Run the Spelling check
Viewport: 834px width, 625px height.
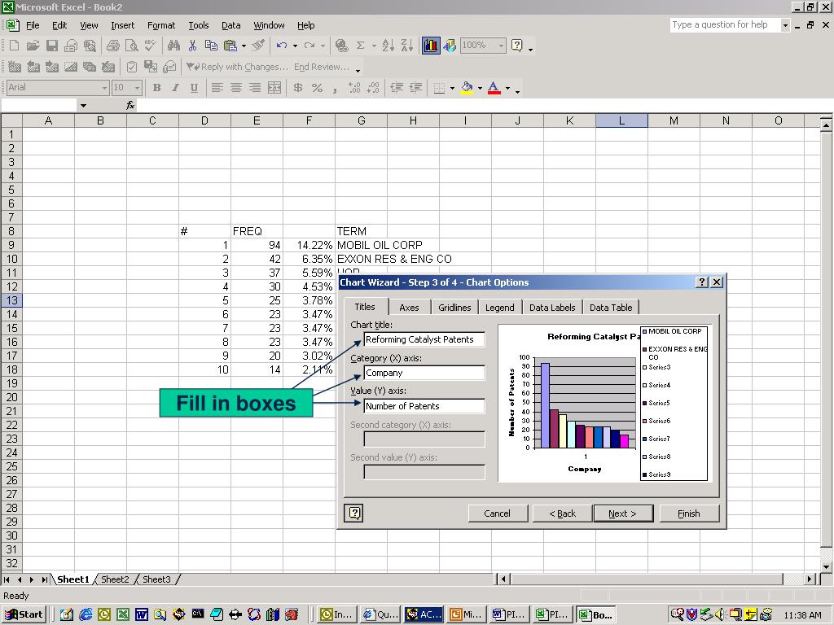coord(150,46)
